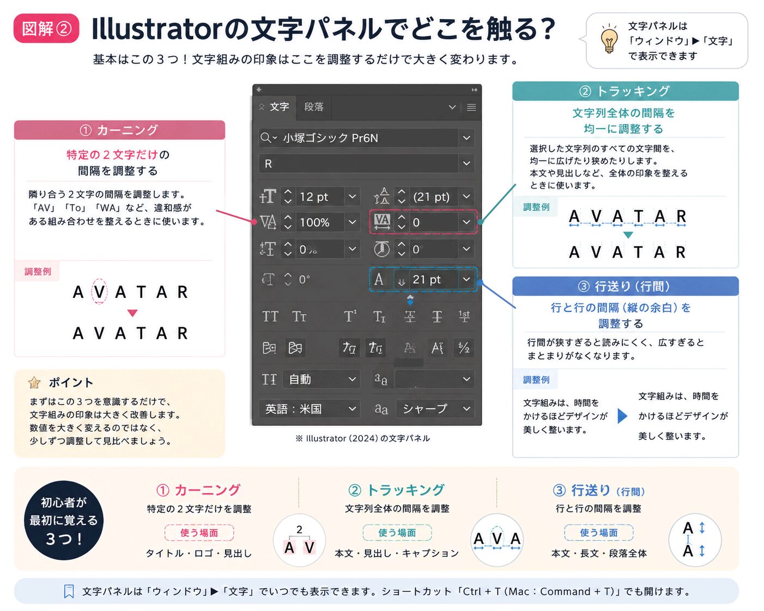Click the lightbulb tip icon
Screen dimensions: 764x611
pos(609,39)
